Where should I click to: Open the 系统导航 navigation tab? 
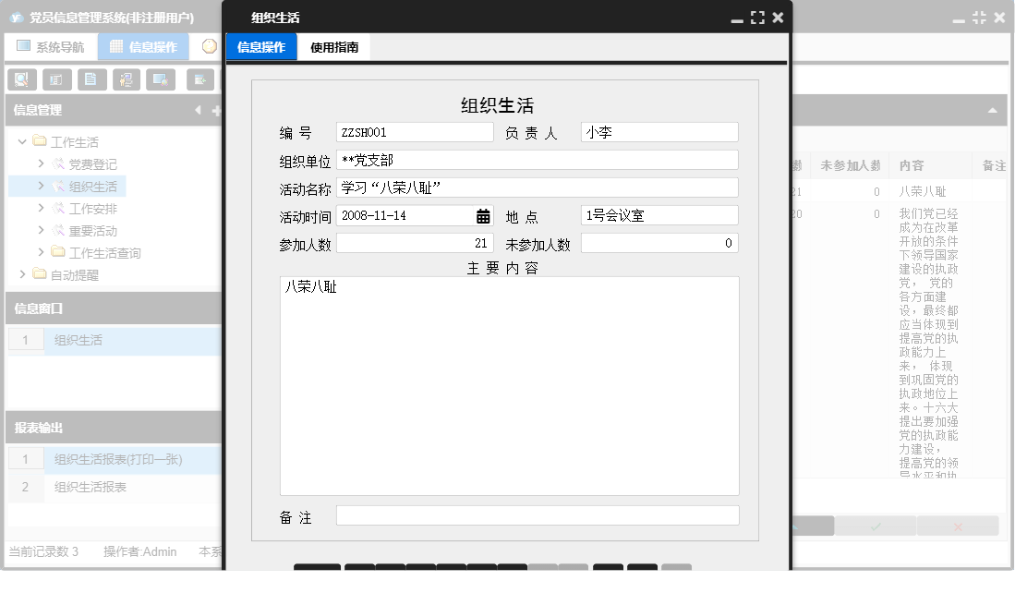click(54, 46)
